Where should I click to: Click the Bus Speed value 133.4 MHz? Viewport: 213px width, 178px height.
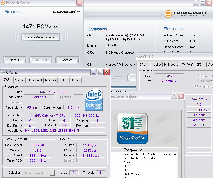click(38, 155)
